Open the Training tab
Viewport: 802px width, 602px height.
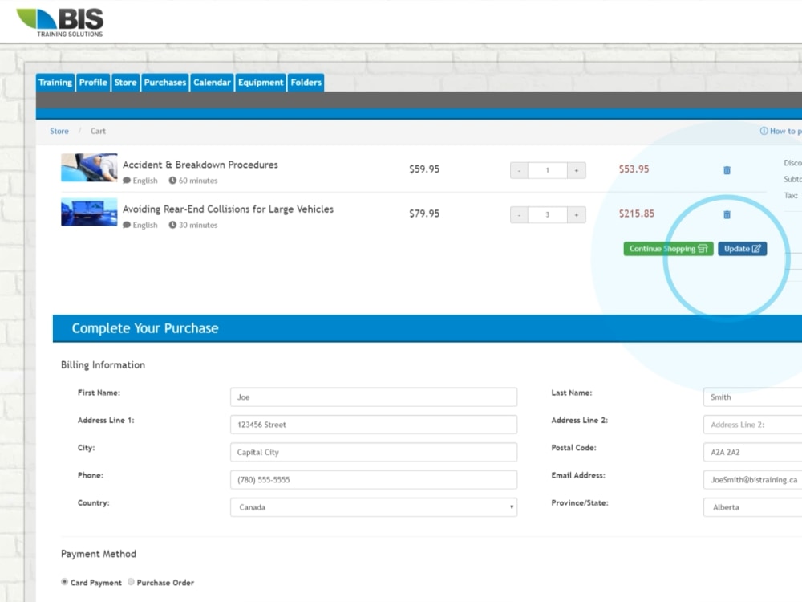[55, 83]
